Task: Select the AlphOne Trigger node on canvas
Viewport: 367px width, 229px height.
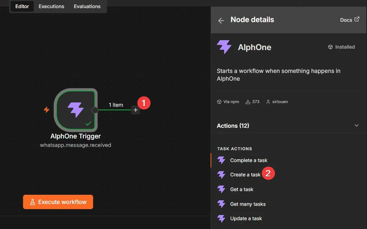Action: coord(75,110)
